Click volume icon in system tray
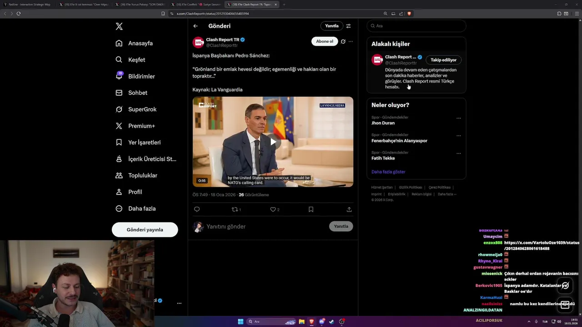The image size is (582, 327). click(559, 322)
